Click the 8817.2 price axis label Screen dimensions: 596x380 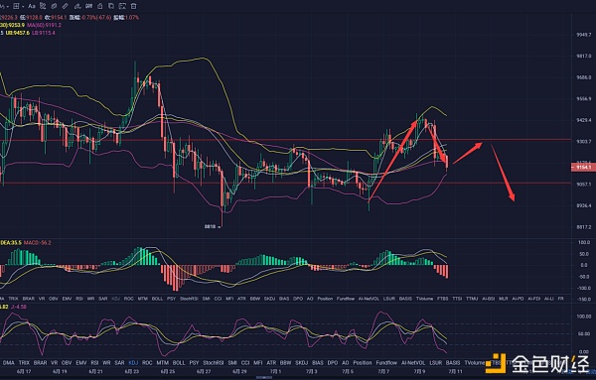tap(584, 227)
